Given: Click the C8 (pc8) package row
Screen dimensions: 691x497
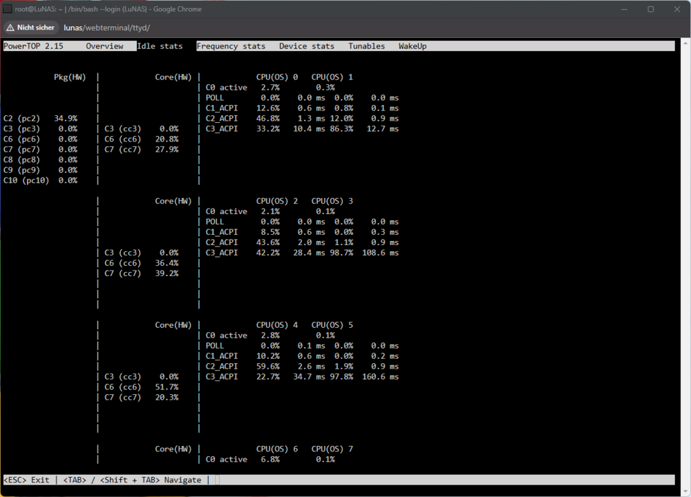Looking at the screenshot, I should 41,159.
